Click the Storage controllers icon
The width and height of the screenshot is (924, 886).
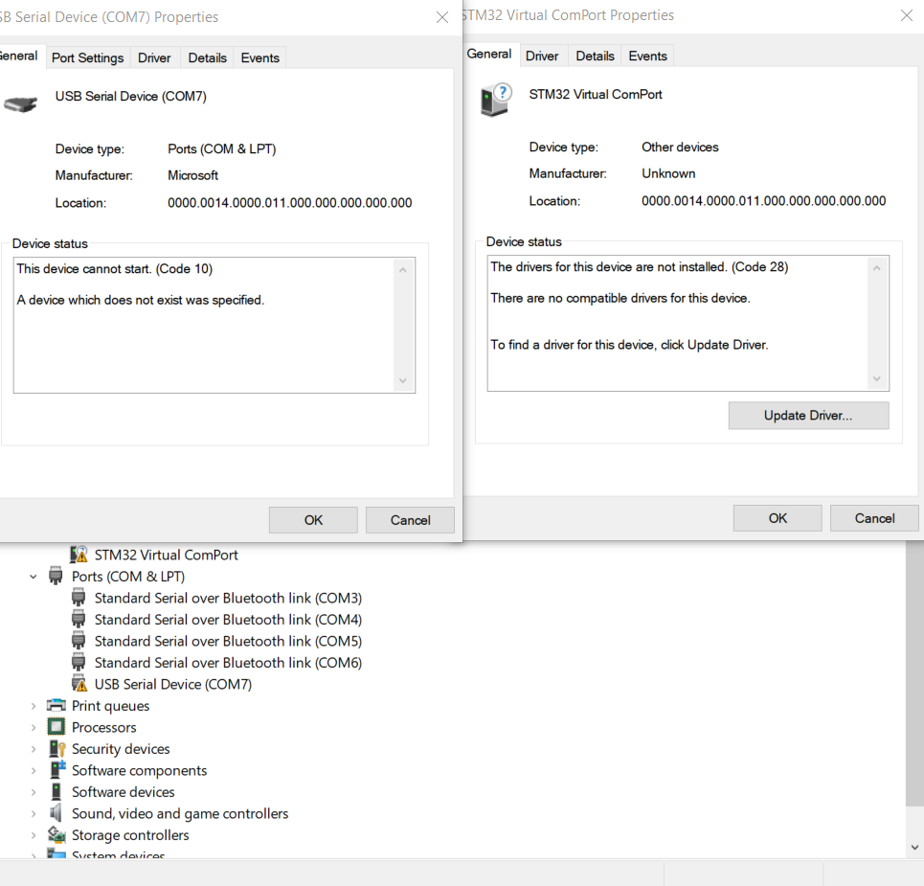tap(56, 834)
